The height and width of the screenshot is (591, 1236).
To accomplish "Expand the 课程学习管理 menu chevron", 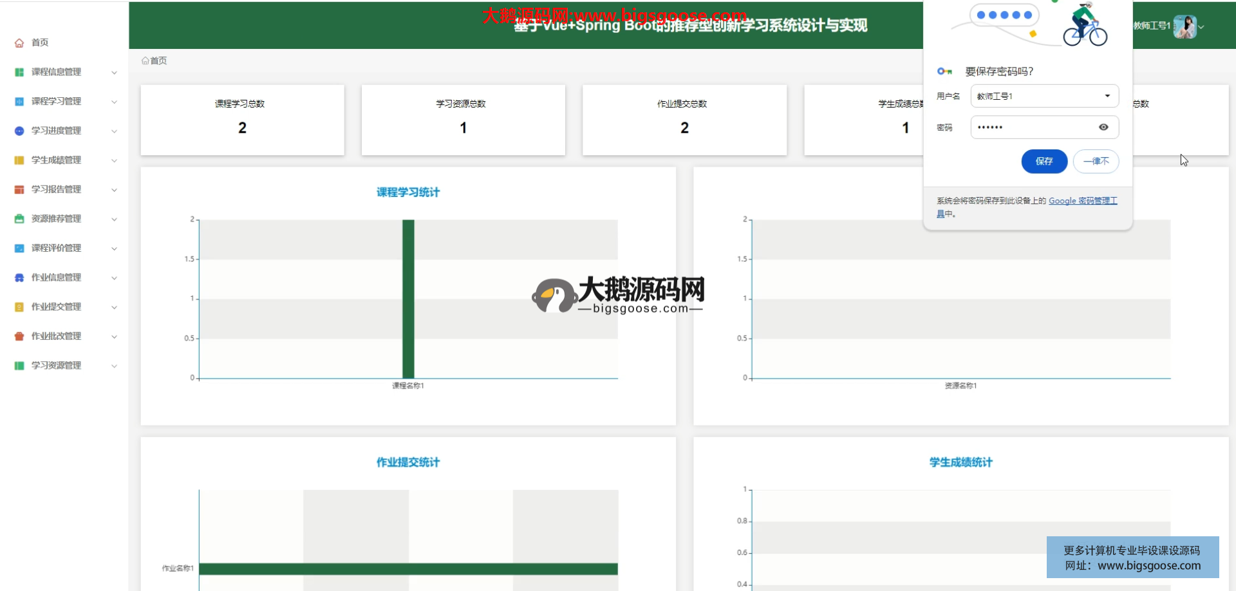I will [114, 102].
